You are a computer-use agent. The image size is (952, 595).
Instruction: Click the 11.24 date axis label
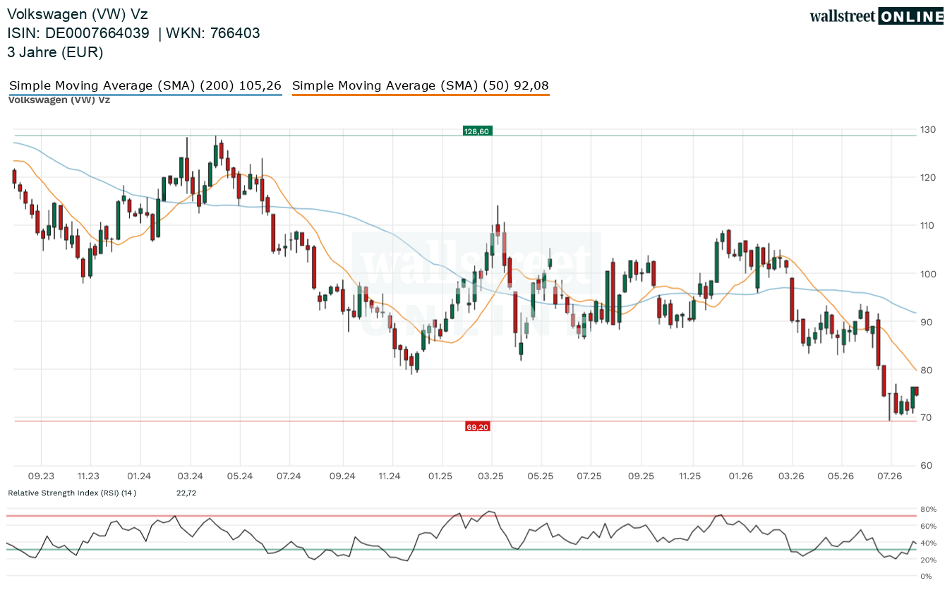coord(390,476)
